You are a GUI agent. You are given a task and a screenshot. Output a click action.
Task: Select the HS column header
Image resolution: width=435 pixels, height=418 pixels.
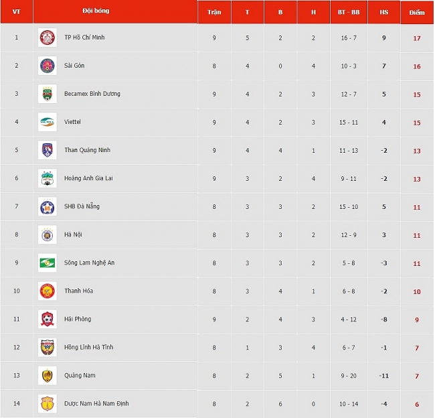pos(384,12)
